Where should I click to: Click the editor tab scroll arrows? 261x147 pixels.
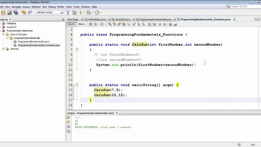[257, 19]
